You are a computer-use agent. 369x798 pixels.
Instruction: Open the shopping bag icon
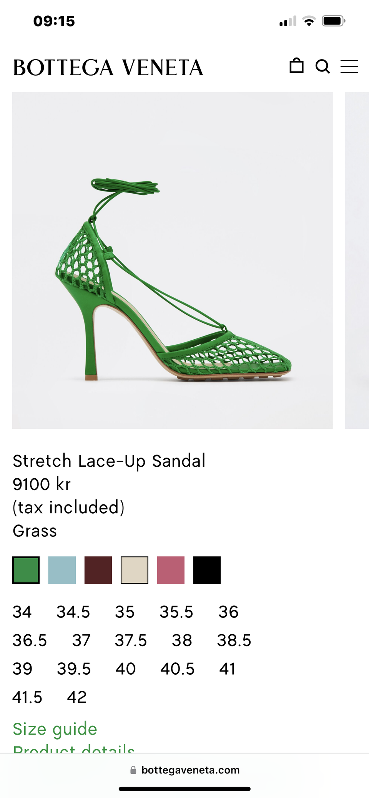(296, 66)
